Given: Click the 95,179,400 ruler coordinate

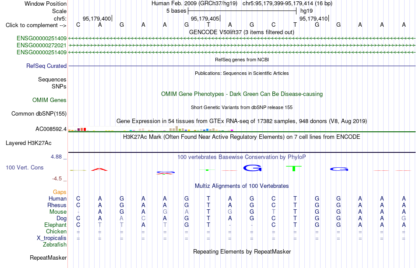Looking at the screenshot, I should click(x=97, y=18).
